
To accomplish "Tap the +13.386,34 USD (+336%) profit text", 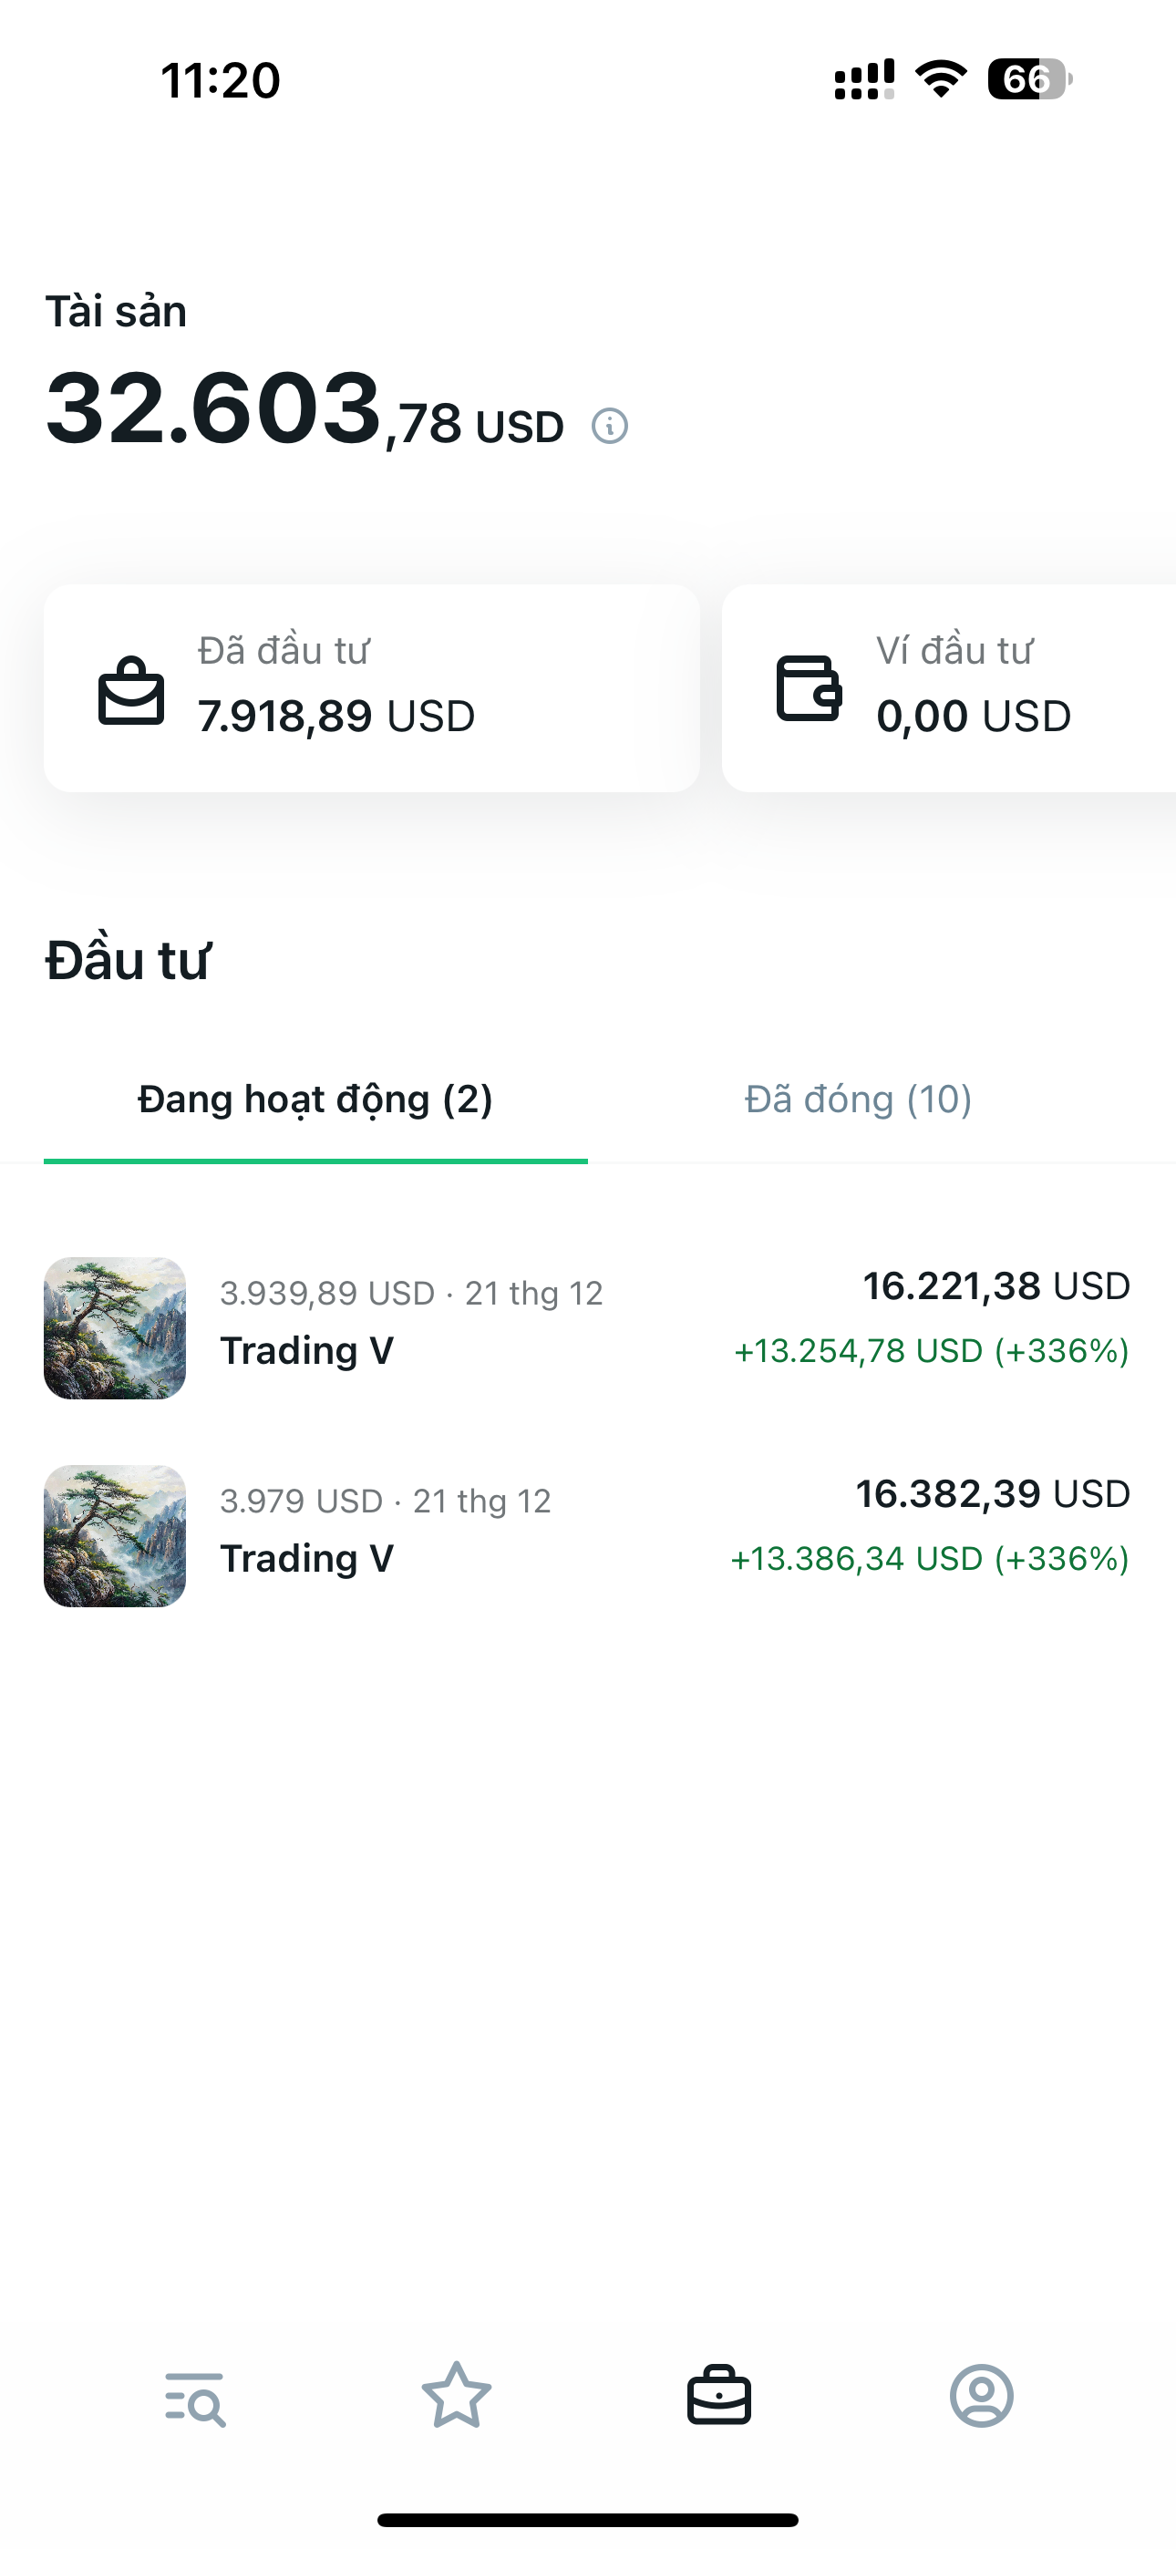I will coord(930,1559).
